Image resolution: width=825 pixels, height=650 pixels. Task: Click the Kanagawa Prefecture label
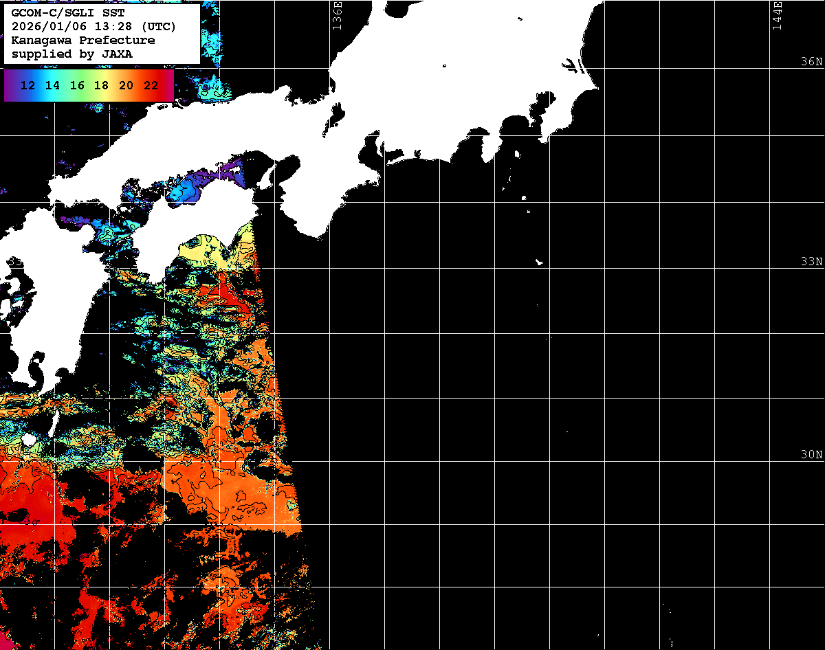pos(83,40)
